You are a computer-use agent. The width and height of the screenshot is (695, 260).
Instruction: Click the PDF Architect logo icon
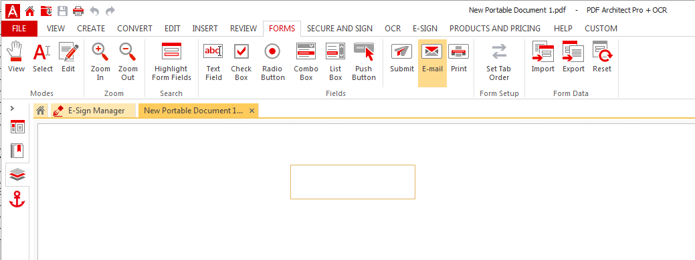click(13, 11)
